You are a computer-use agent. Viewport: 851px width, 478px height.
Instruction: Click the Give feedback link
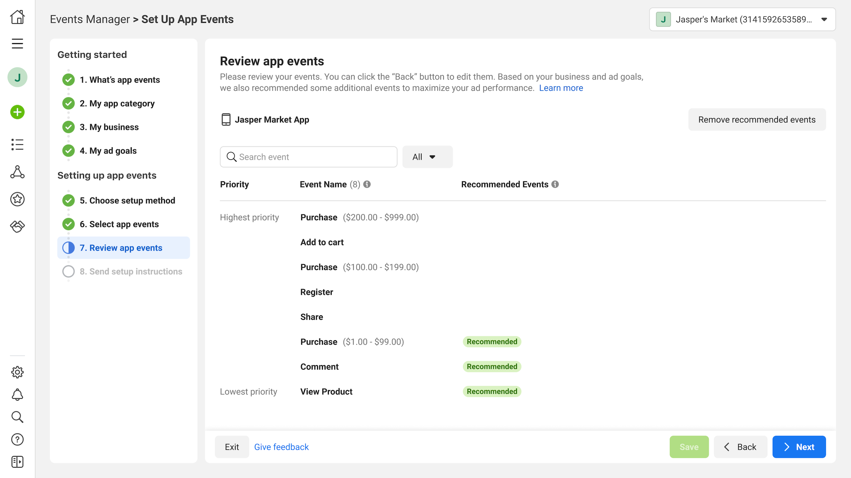point(281,447)
